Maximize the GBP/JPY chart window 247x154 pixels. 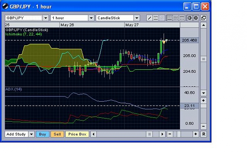coord(196,7)
